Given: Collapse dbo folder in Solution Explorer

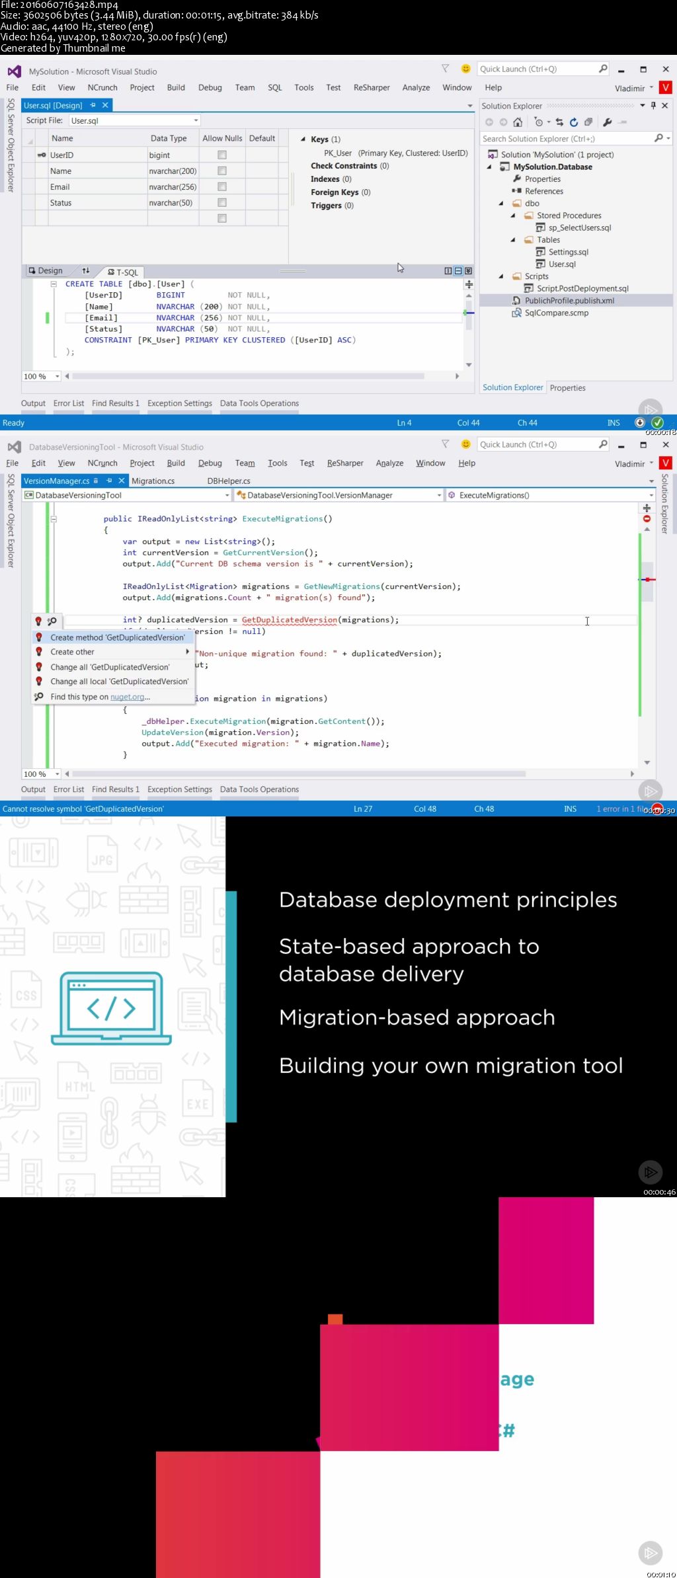Looking at the screenshot, I should (x=501, y=204).
